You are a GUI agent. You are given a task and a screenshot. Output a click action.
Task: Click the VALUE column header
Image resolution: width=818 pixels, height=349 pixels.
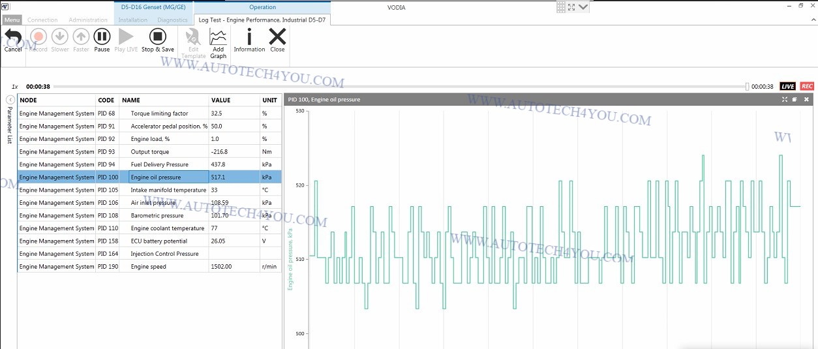(x=221, y=100)
